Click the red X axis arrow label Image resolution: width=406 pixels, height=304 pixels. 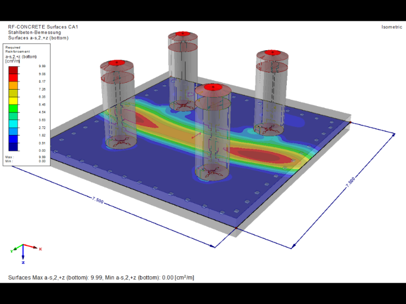coord(41,249)
